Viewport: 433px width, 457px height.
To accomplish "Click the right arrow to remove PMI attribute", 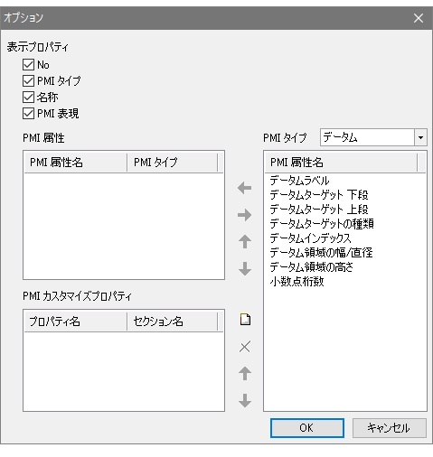I will (244, 215).
